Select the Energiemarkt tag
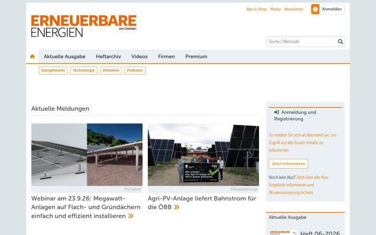376x235 pixels. pos(53,70)
